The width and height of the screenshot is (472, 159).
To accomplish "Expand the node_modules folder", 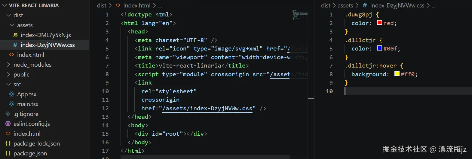I will tap(8, 65).
